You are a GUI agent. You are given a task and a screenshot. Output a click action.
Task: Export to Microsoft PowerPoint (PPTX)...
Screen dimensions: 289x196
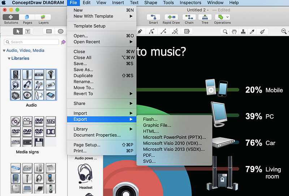tap(174, 137)
